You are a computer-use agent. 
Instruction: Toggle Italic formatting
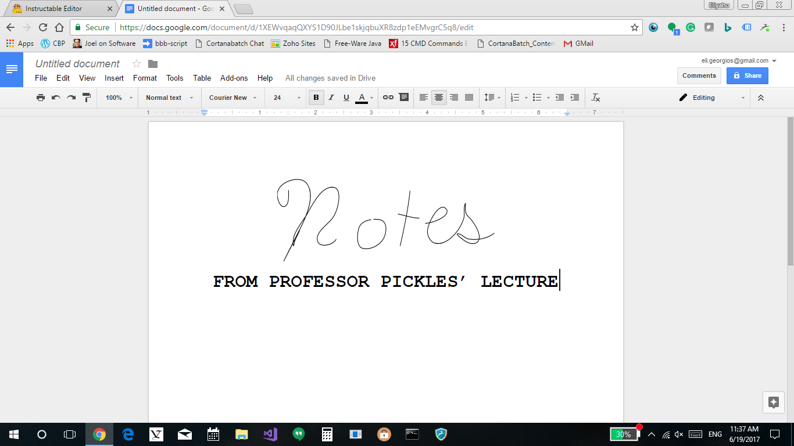coord(331,98)
